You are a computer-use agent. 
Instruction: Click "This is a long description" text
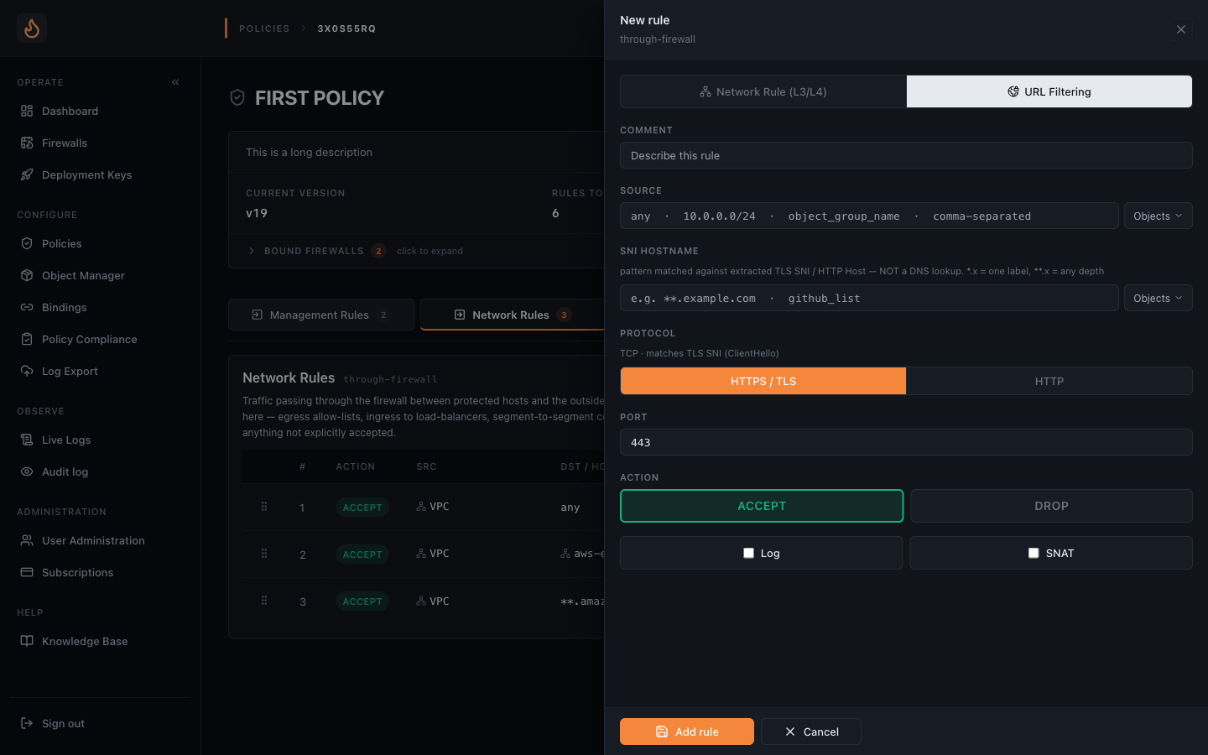(309, 152)
